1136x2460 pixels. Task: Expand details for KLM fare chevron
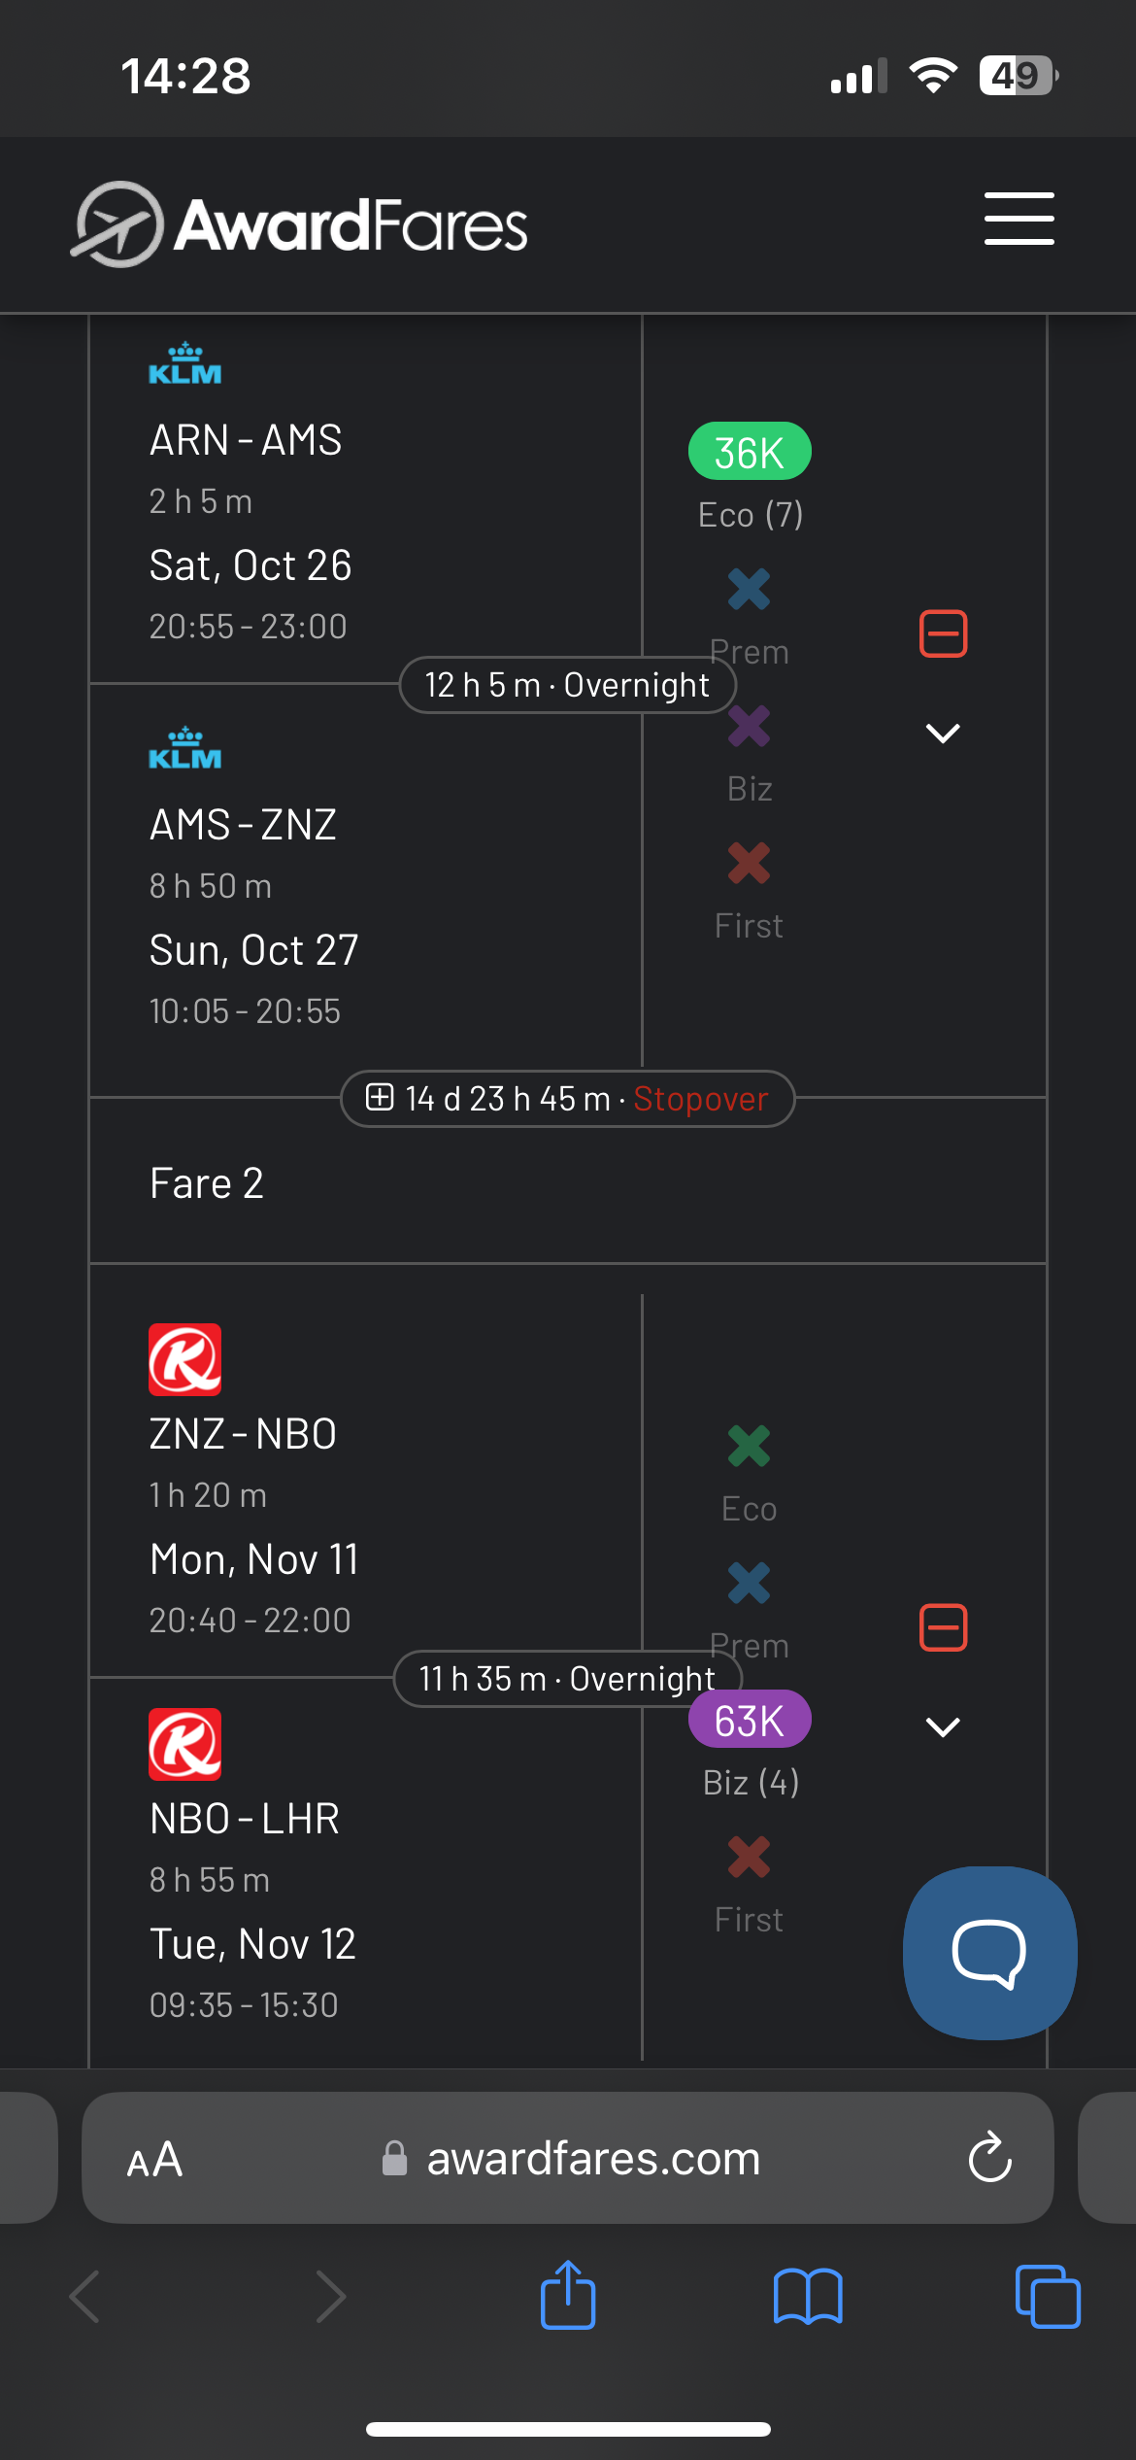point(943,733)
